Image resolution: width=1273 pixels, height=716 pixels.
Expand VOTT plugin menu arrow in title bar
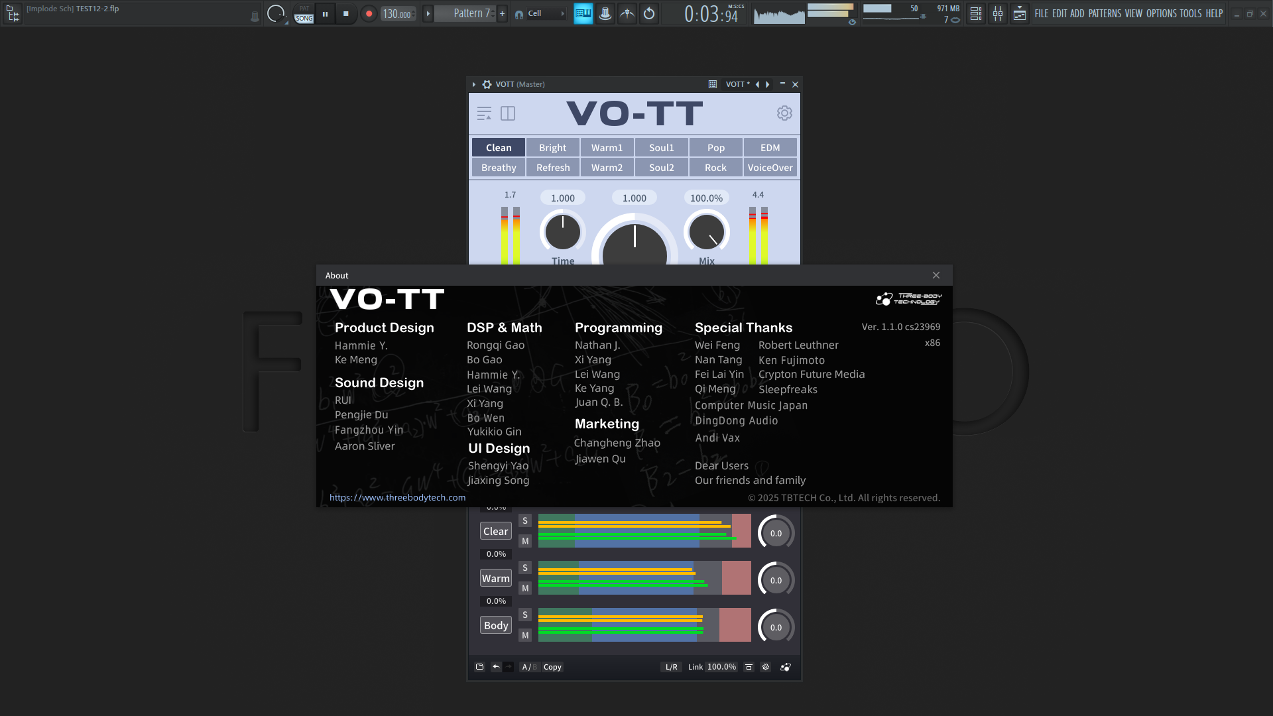tap(474, 84)
